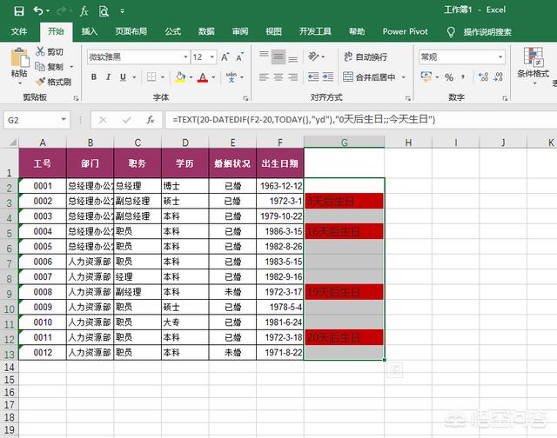Viewport: 557px width, 438px height.
Task: Toggle Underline formatting
Action: (123, 77)
